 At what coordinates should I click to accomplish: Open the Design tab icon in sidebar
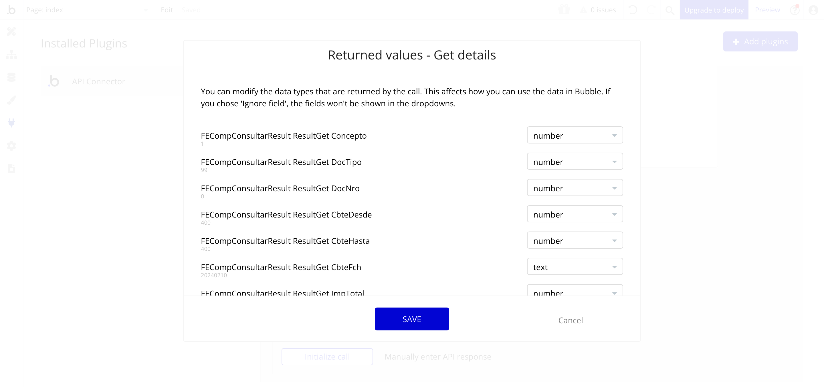coord(11,31)
